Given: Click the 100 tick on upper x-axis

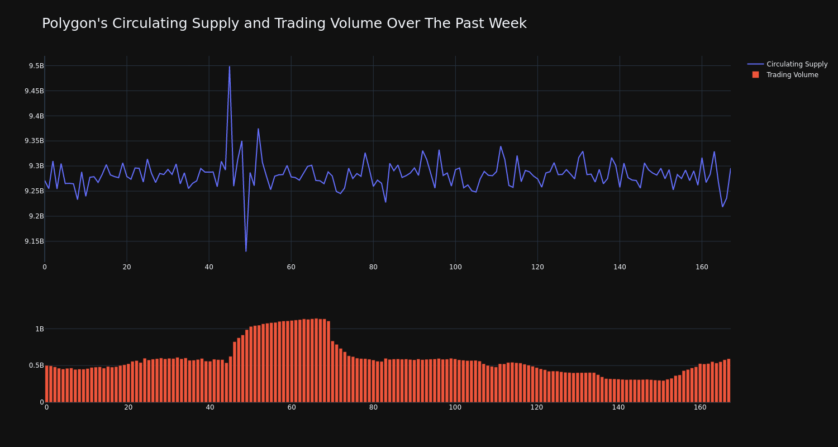Looking at the screenshot, I should point(455,267).
